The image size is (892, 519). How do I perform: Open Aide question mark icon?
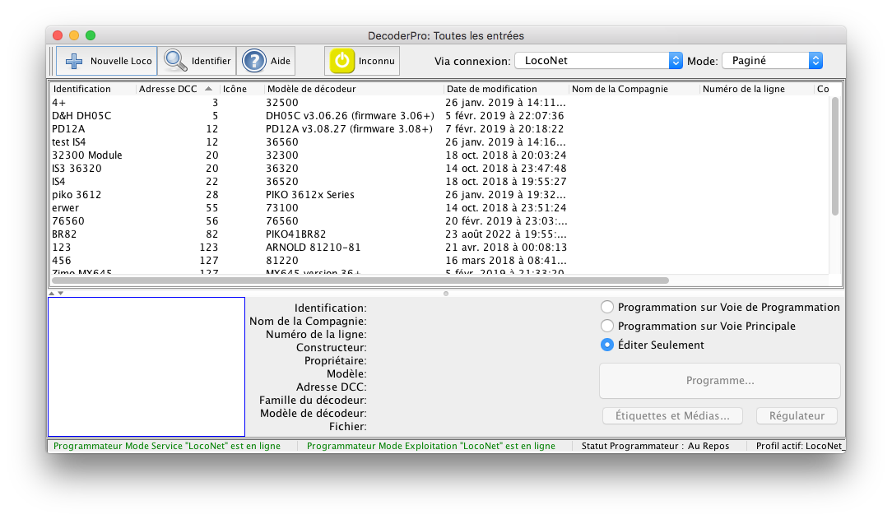tap(254, 61)
